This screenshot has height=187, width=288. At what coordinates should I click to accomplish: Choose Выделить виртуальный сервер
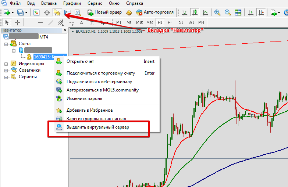107,127
